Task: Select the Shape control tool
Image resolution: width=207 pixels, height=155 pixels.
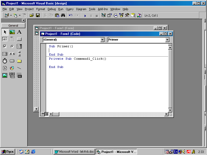Action: pyautogui.click(x=12, y=68)
